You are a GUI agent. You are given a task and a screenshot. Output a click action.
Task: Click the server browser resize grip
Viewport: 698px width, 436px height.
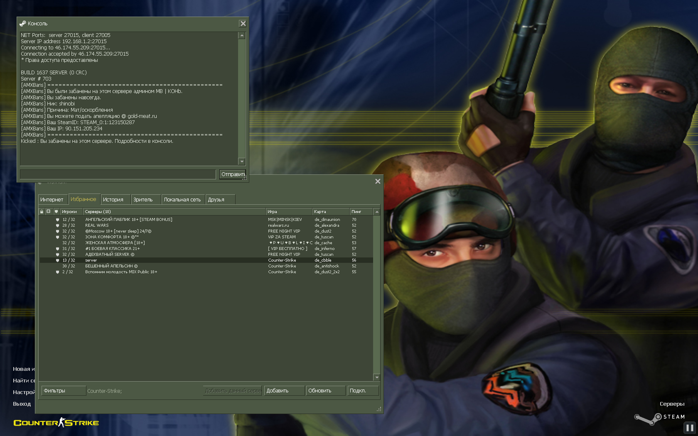[x=379, y=409]
